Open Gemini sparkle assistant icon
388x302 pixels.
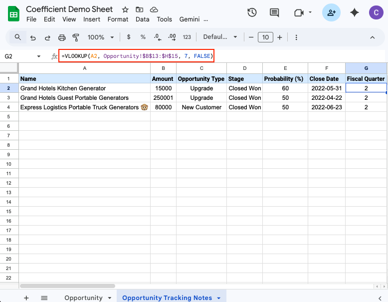pos(355,12)
